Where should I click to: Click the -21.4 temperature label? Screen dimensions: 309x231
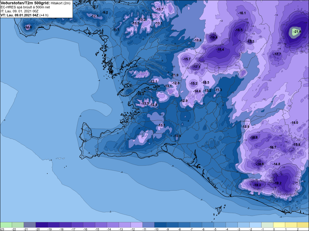(x=297, y=31)
